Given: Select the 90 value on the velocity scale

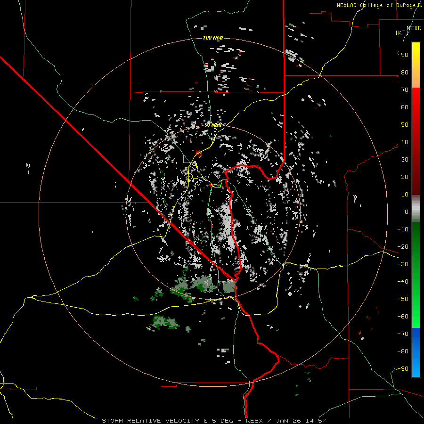Looking at the screenshot, I should (405, 55).
